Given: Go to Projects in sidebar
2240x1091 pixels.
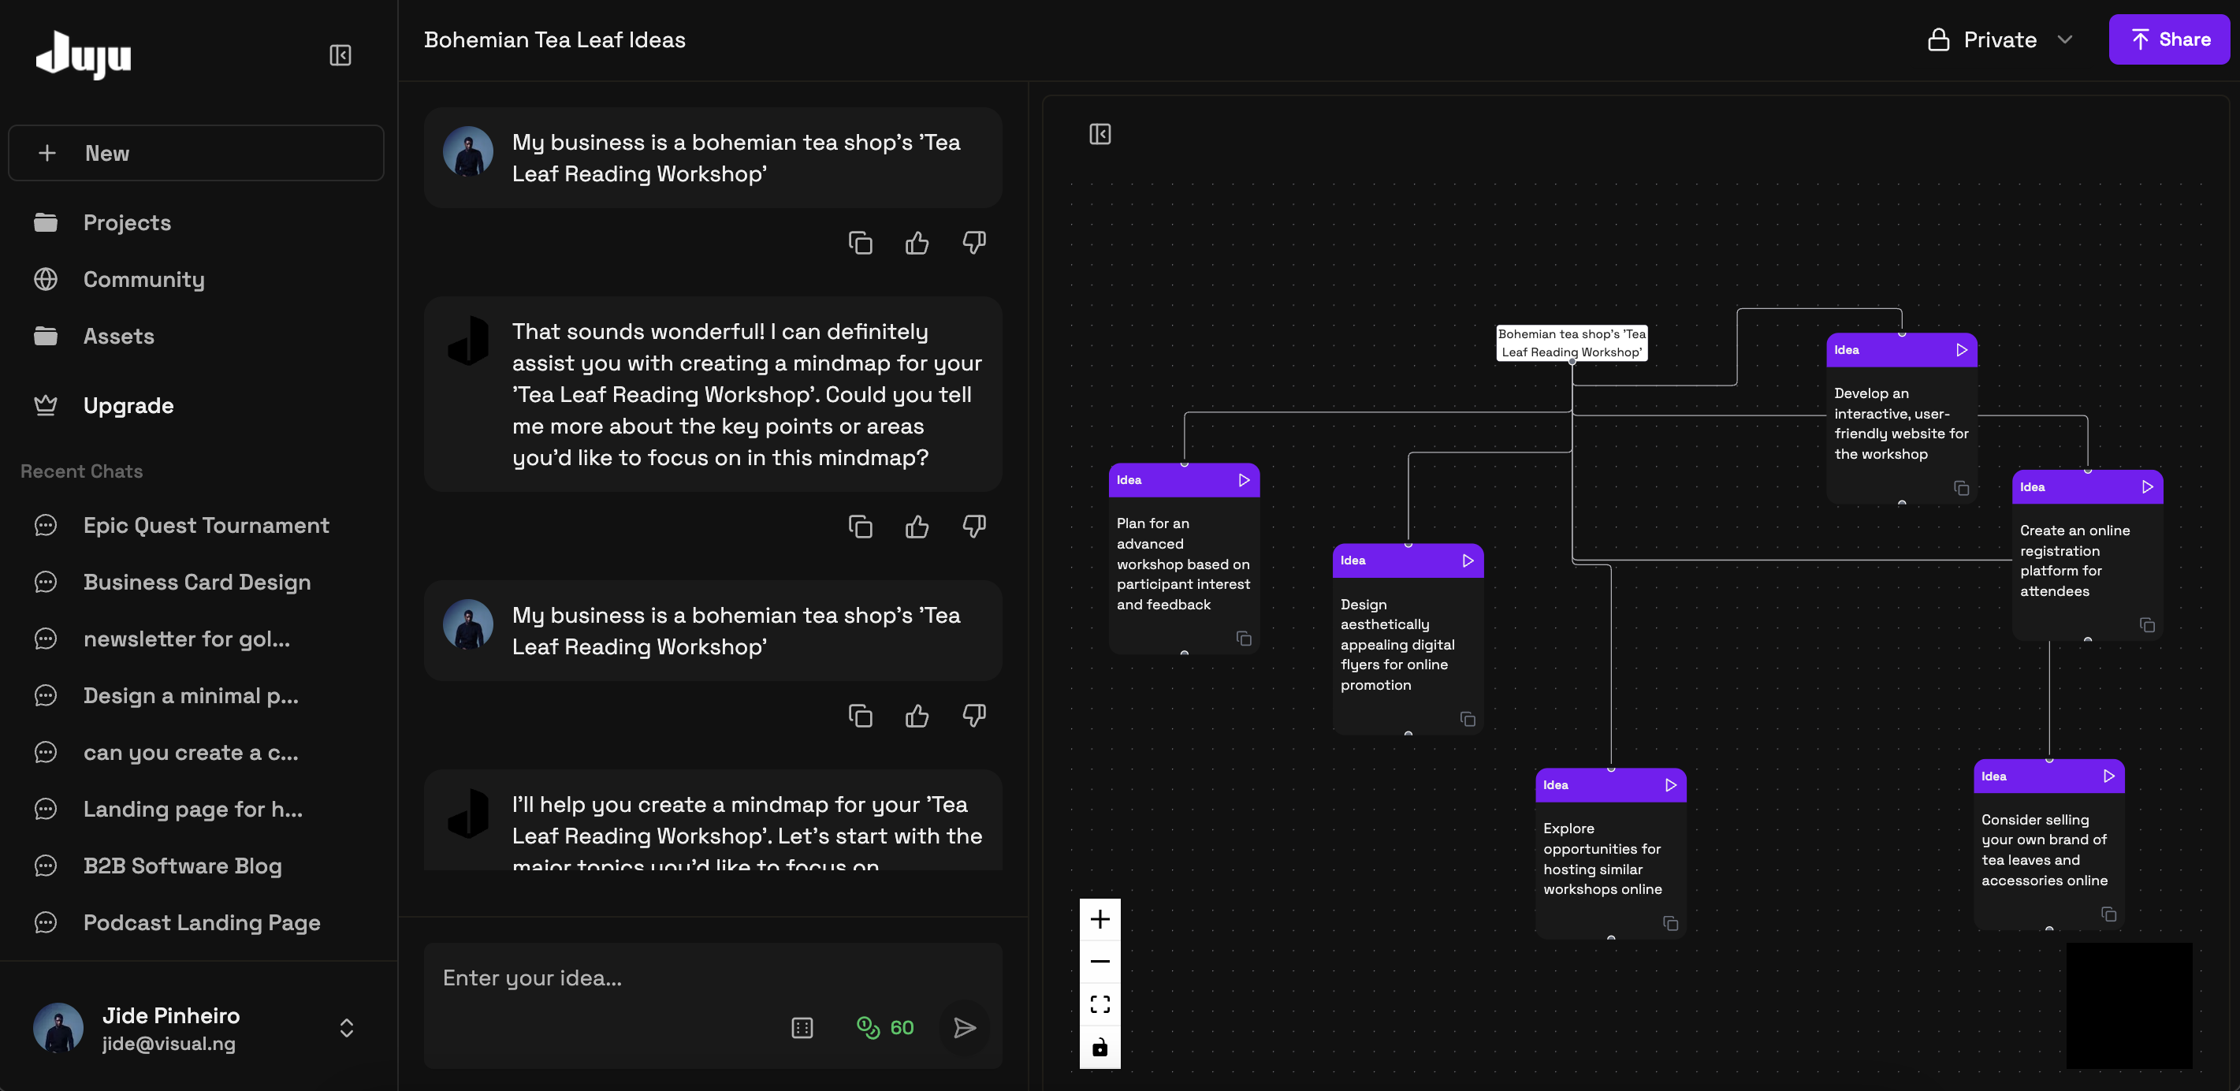Looking at the screenshot, I should coord(127,223).
